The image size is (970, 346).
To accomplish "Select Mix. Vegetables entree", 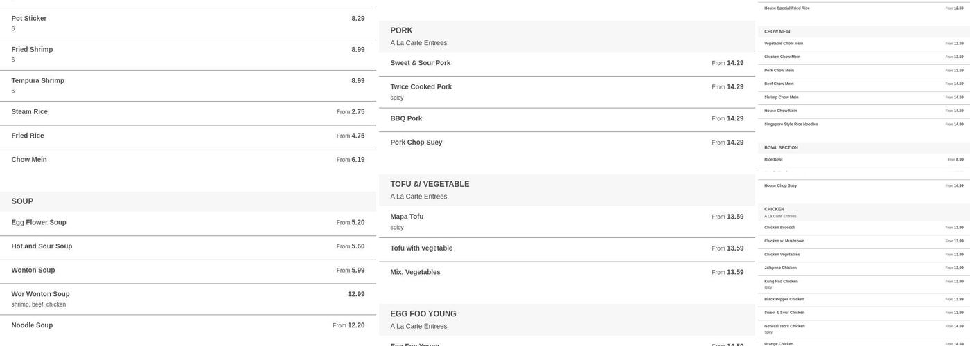I will [567, 273].
